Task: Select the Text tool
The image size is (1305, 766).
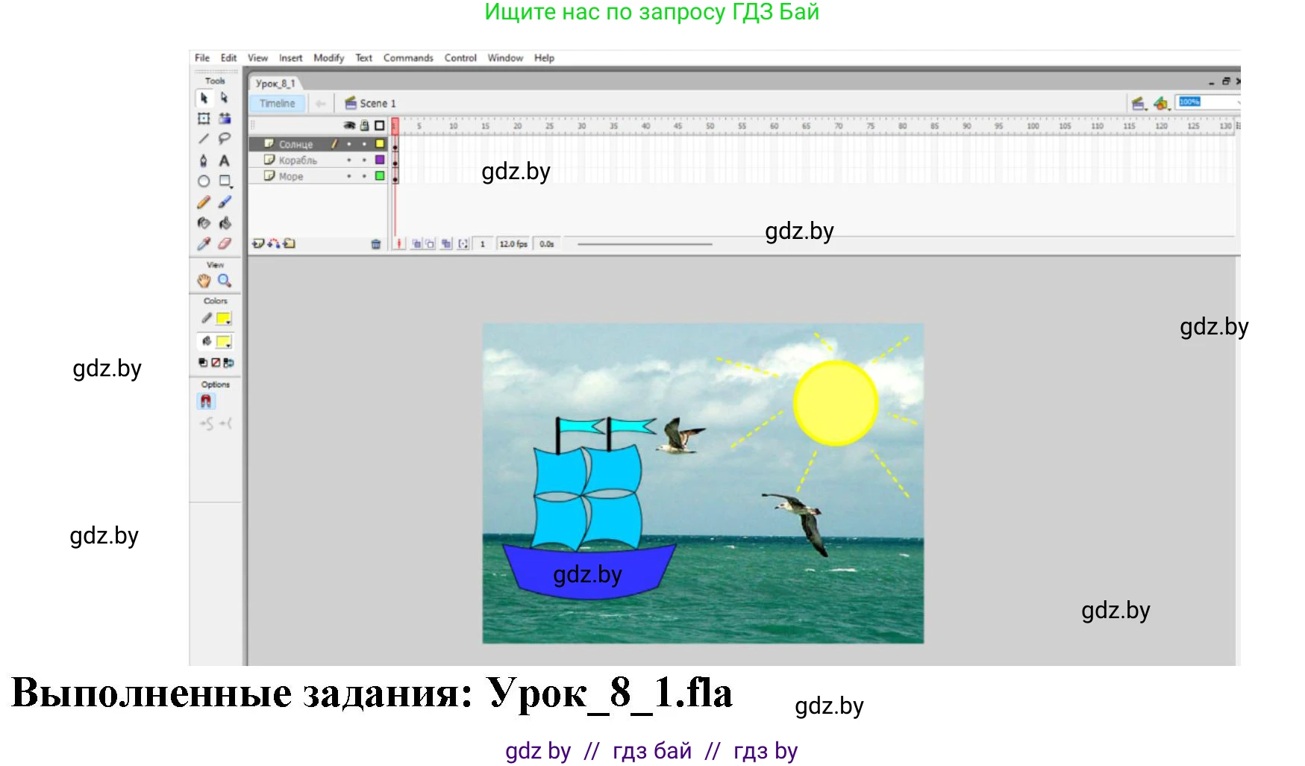Action: coord(224,161)
